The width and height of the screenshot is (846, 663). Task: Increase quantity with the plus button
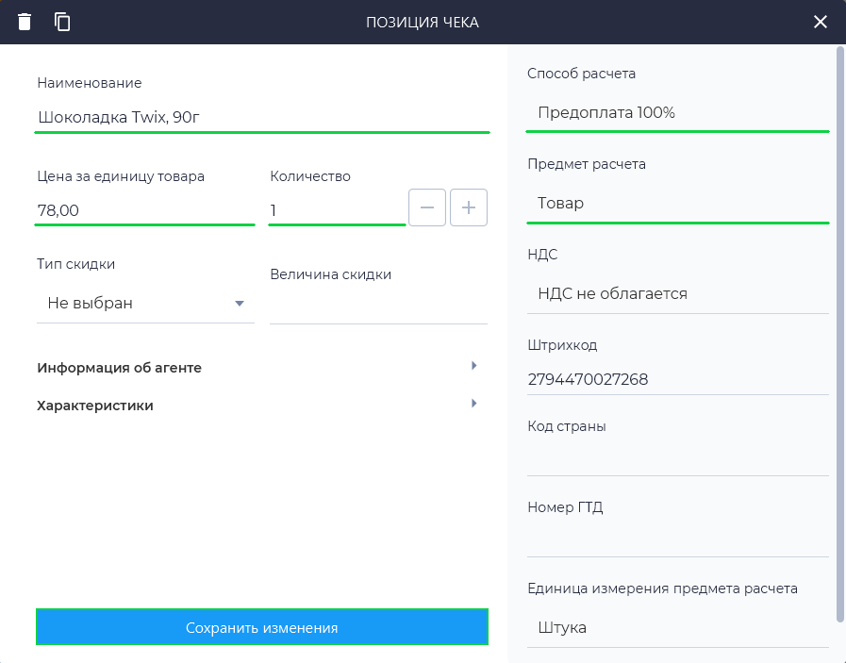[469, 207]
